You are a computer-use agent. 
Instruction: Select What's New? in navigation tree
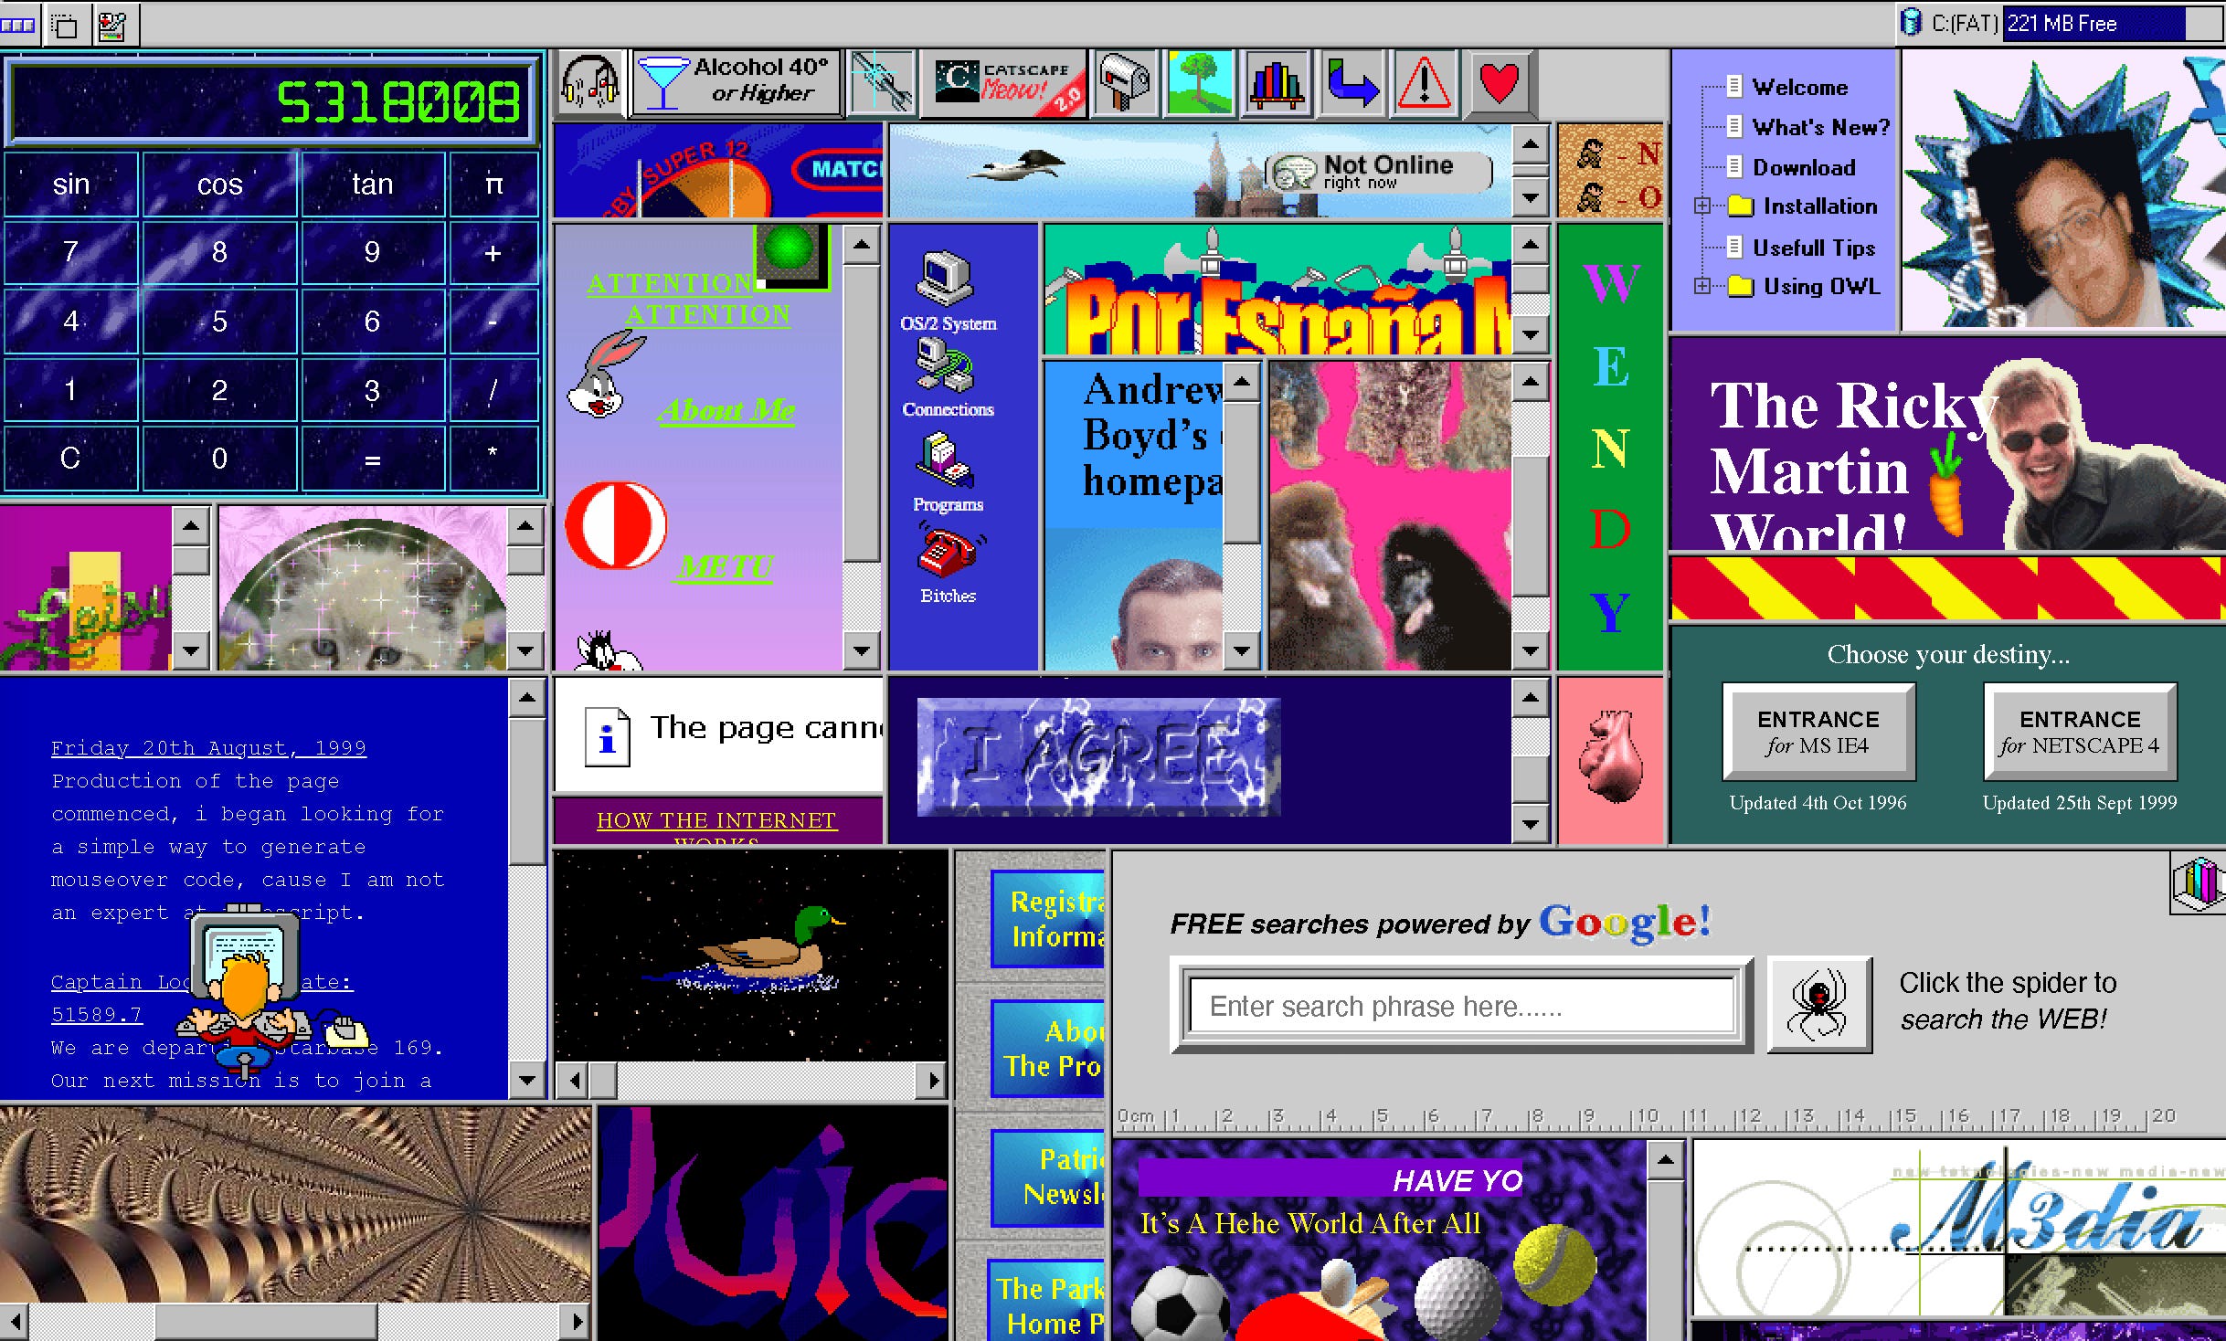1820,127
